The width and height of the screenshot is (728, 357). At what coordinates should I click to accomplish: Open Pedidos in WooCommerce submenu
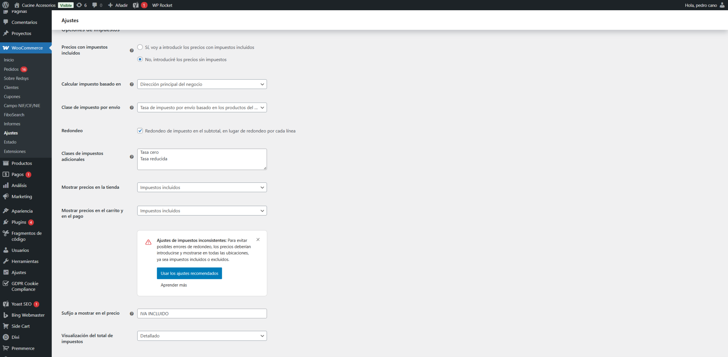11,69
